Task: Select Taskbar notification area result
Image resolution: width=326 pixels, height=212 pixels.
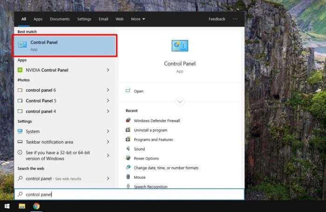Action: (64, 142)
